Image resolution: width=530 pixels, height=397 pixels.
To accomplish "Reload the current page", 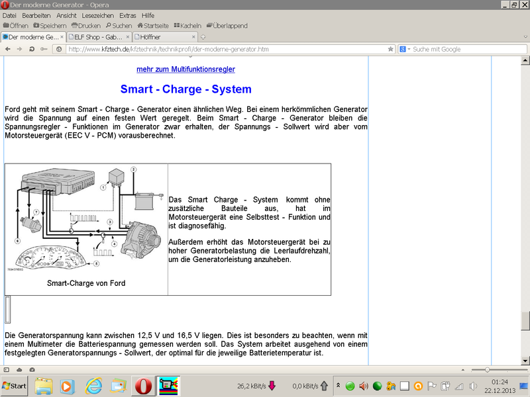I will point(32,49).
